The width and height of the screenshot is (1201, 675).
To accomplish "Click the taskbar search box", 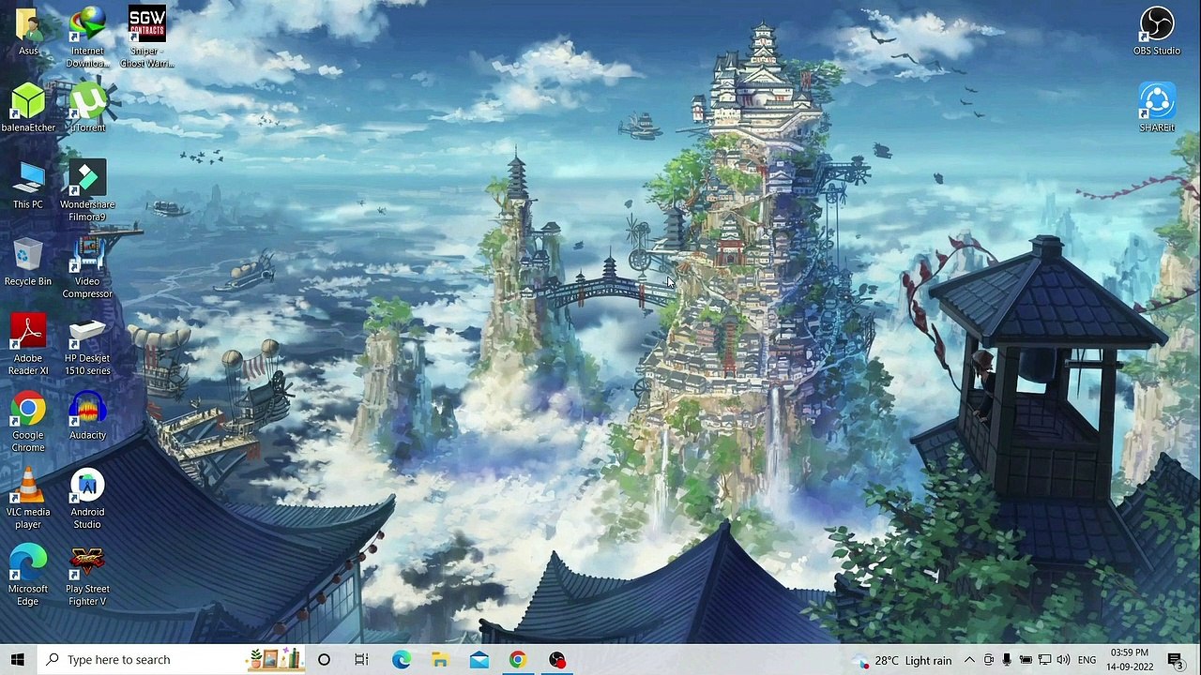I will pos(172,660).
